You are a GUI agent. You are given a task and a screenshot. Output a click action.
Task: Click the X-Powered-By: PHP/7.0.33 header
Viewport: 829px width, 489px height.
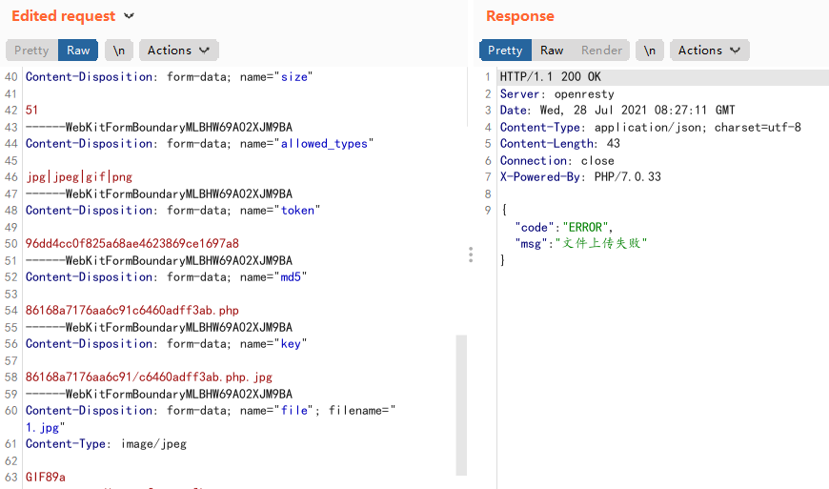(580, 177)
